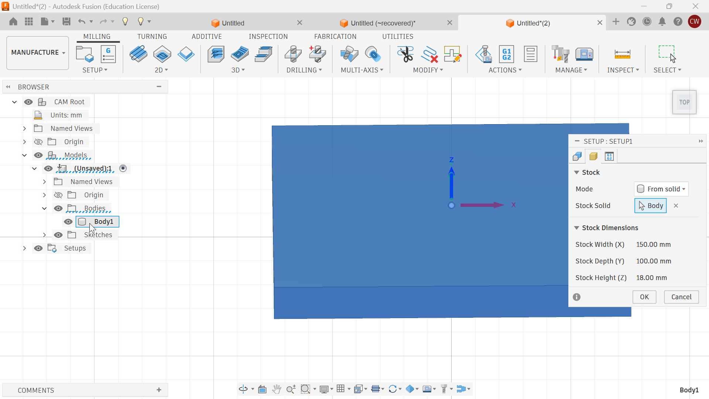Expand the Sketches tree node
The width and height of the screenshot is (709, 399).
point(44,235)
